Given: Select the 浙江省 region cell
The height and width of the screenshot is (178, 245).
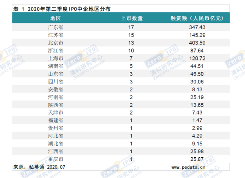Looking at the screenshot, I should tap(56, 51).
